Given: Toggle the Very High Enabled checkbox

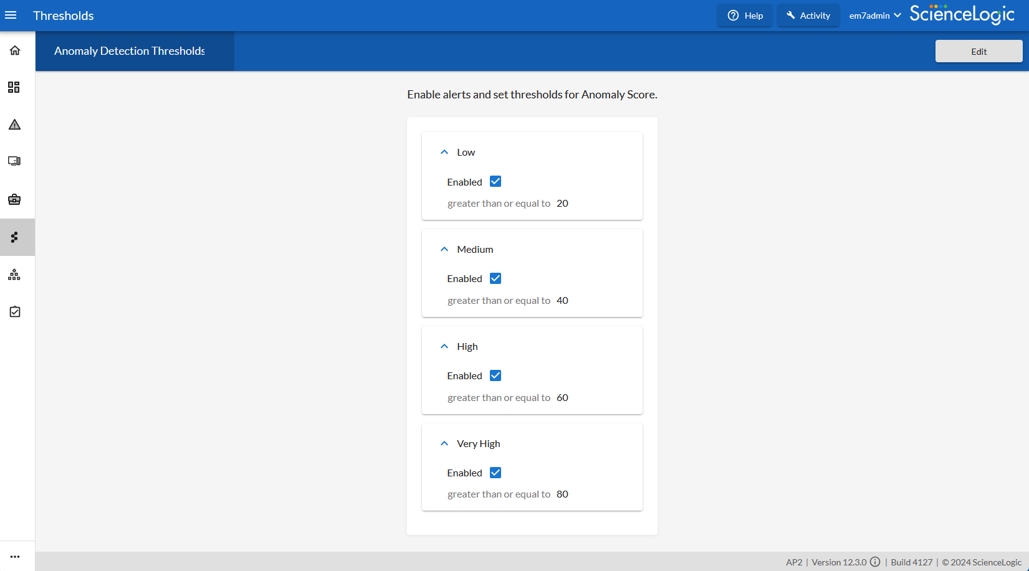Looking at the screenshot, I should click(x=495, y=473).
